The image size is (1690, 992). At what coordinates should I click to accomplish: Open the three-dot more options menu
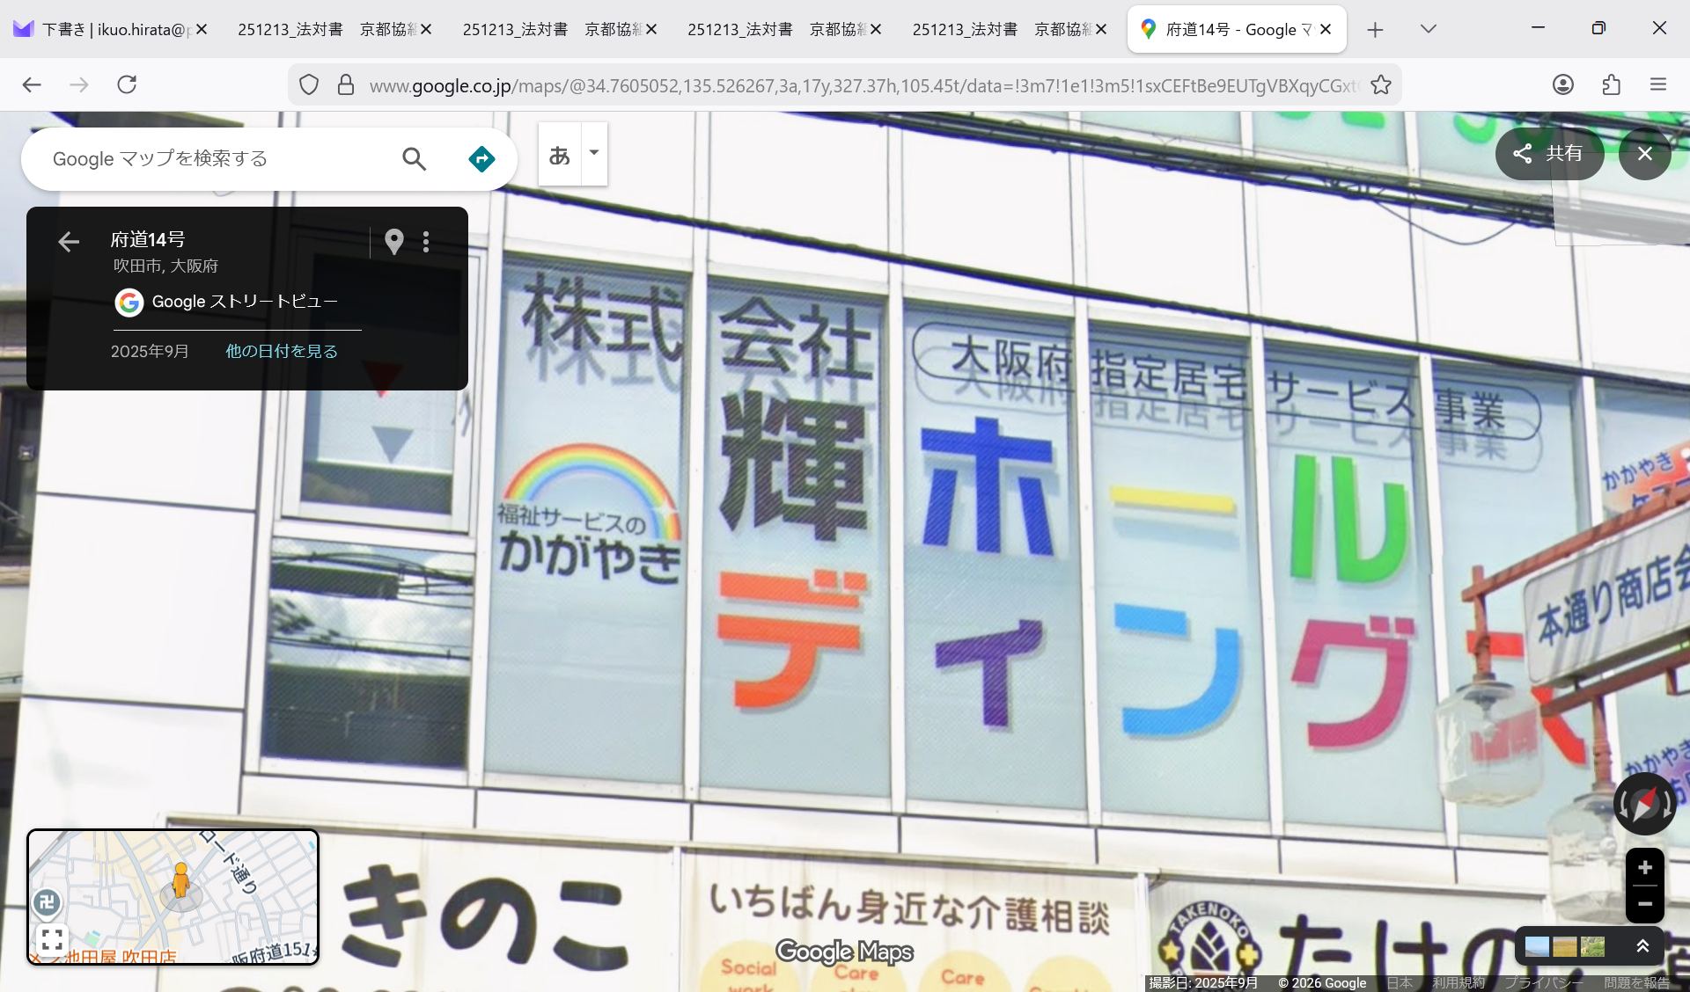[x=426, y=241]
